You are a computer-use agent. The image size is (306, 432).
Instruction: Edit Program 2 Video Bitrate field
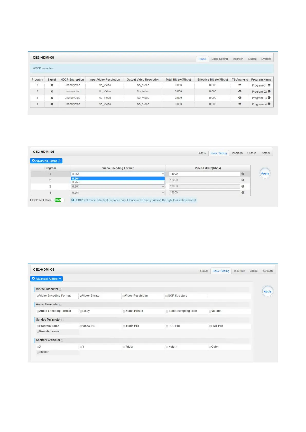pos(205,180)
